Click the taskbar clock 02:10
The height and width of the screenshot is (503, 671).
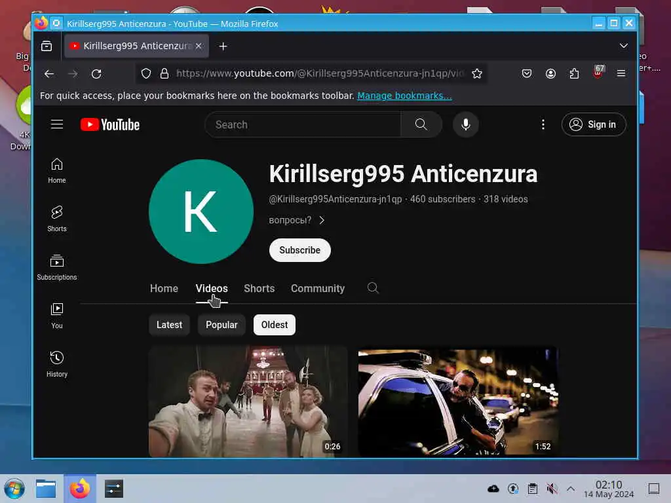pyautogui.click(x=609, y=489)
